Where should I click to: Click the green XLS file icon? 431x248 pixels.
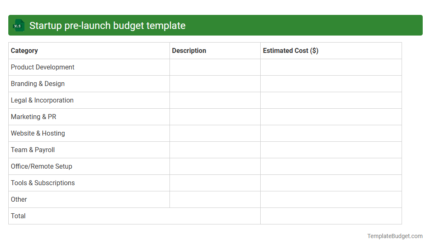coord(18,25)
